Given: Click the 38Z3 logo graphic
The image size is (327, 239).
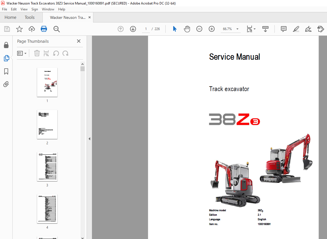Looking at the screenshot, I should coord(234,119).
